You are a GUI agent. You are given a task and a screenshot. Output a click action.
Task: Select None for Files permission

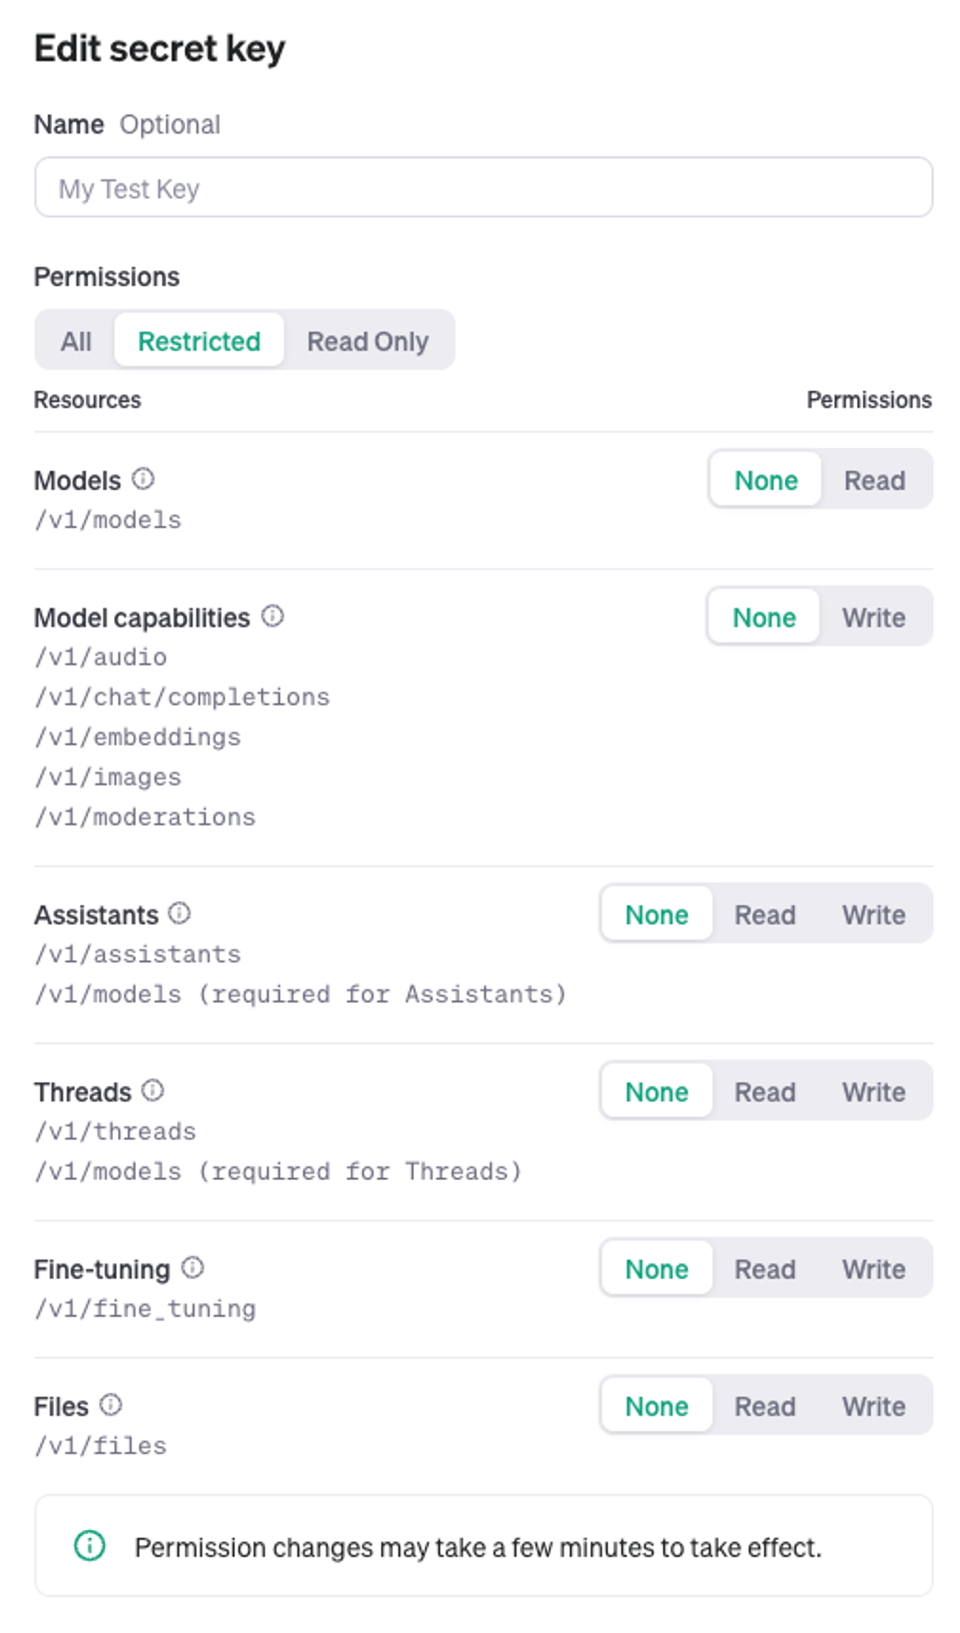click(656, 1406)
